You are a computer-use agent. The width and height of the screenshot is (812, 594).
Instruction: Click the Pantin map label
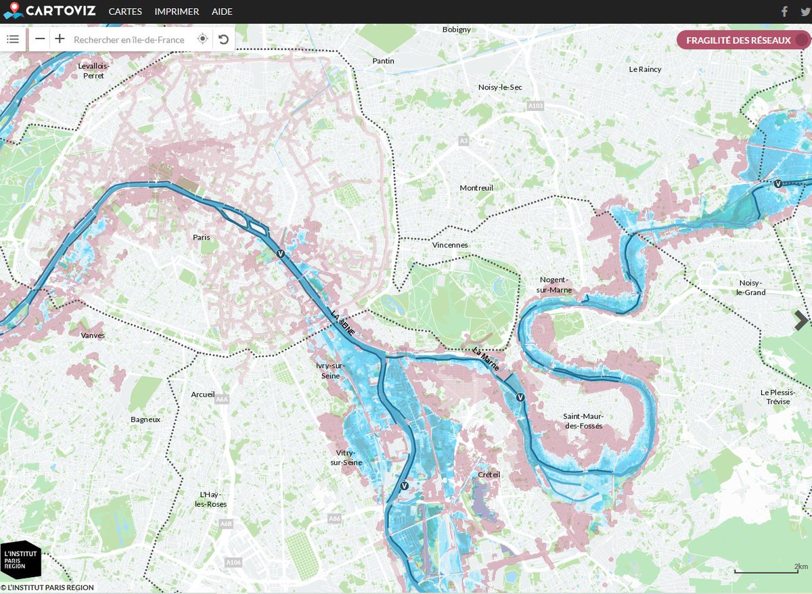coord(383,61)
